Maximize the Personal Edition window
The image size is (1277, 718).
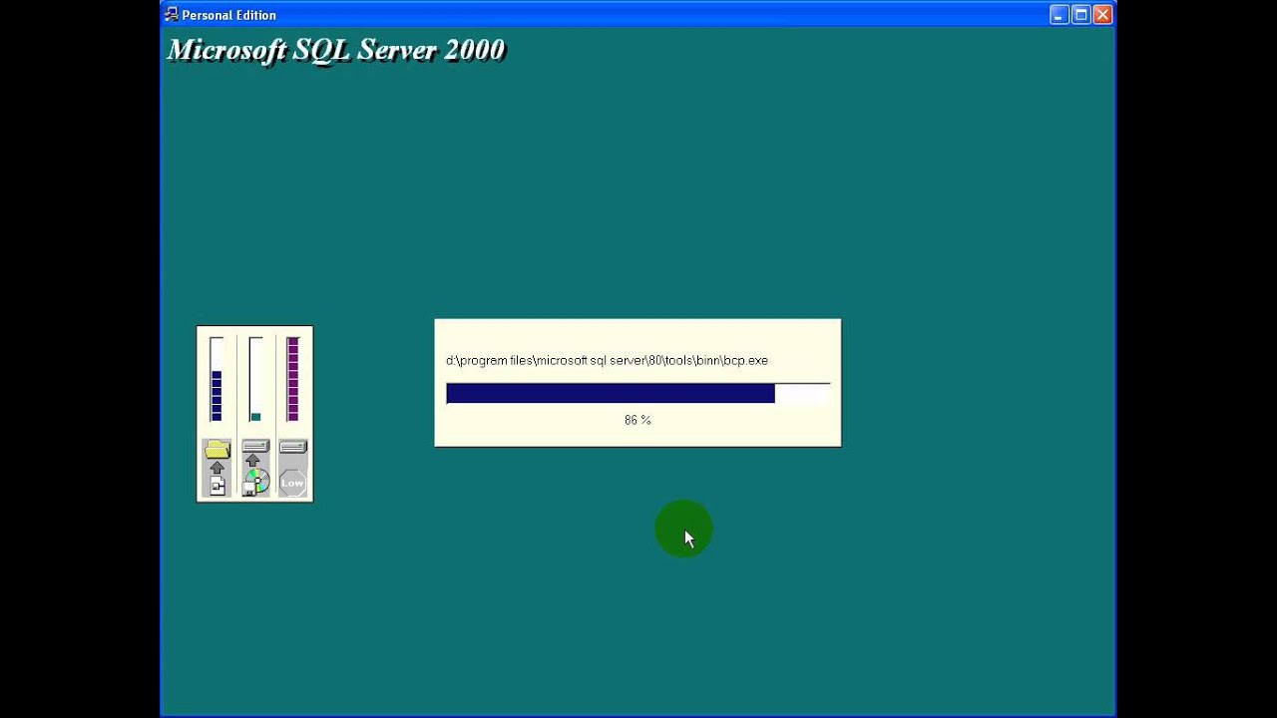coord(1081,14)
